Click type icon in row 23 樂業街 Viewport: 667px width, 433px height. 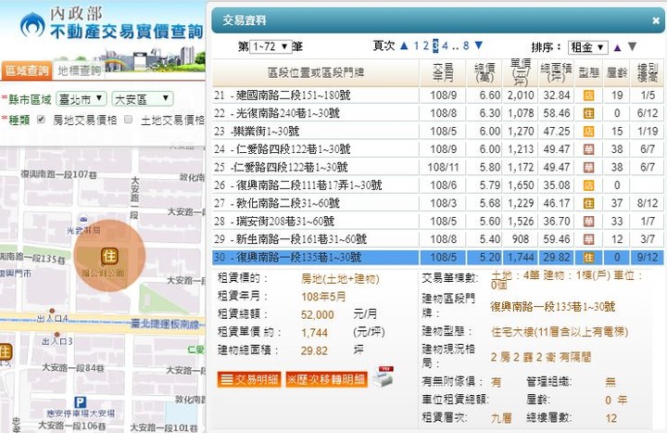[x=589, y=131]
